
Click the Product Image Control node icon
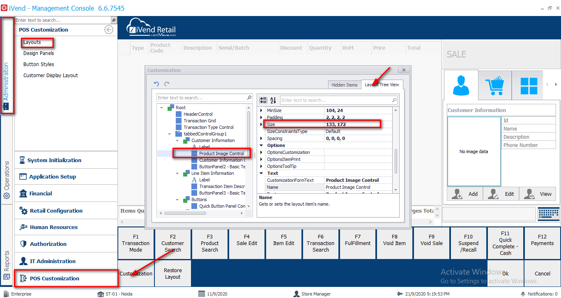coord(194,154)
